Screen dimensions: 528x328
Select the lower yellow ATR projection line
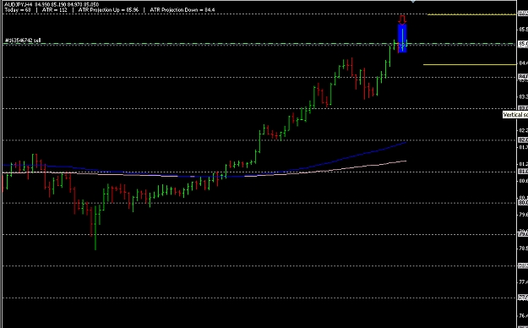pyautogui.click(x=470, y=64)
